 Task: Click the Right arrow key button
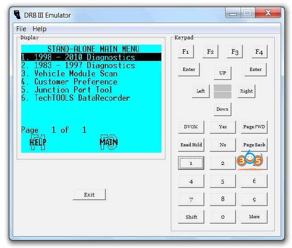[x=246, y=91]
